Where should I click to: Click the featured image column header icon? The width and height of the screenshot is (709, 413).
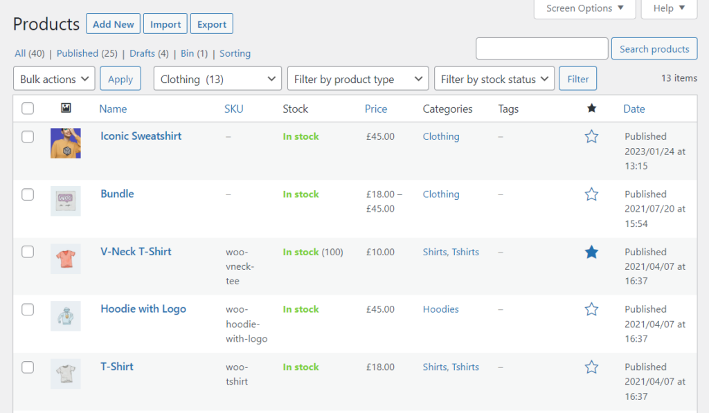(65, 109)
